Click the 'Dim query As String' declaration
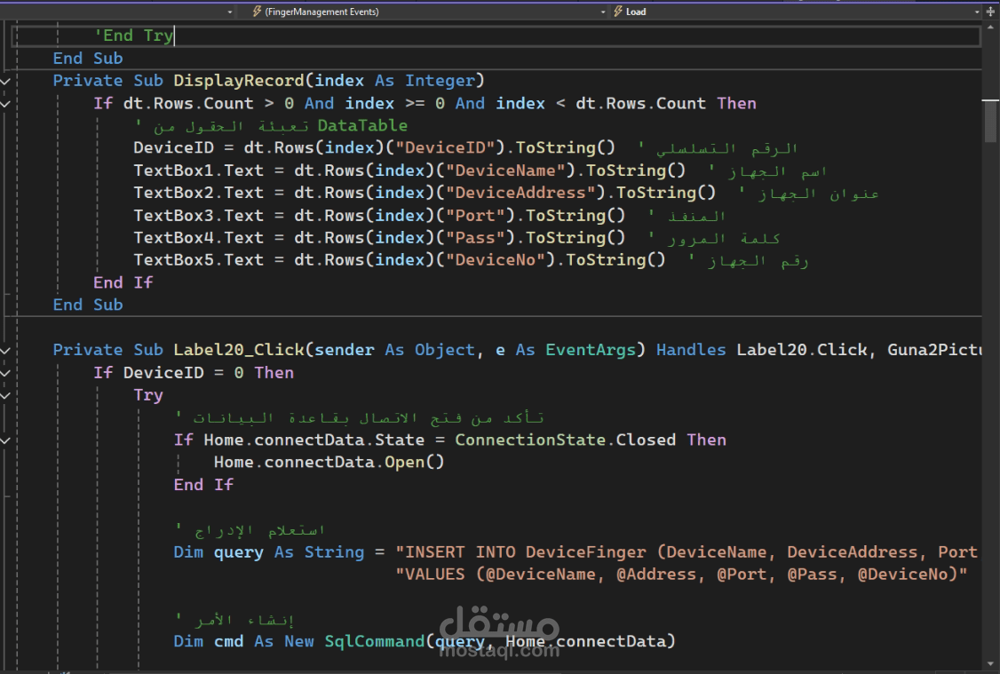This screenshot has height=674, width=1000. tap(268, 552)
